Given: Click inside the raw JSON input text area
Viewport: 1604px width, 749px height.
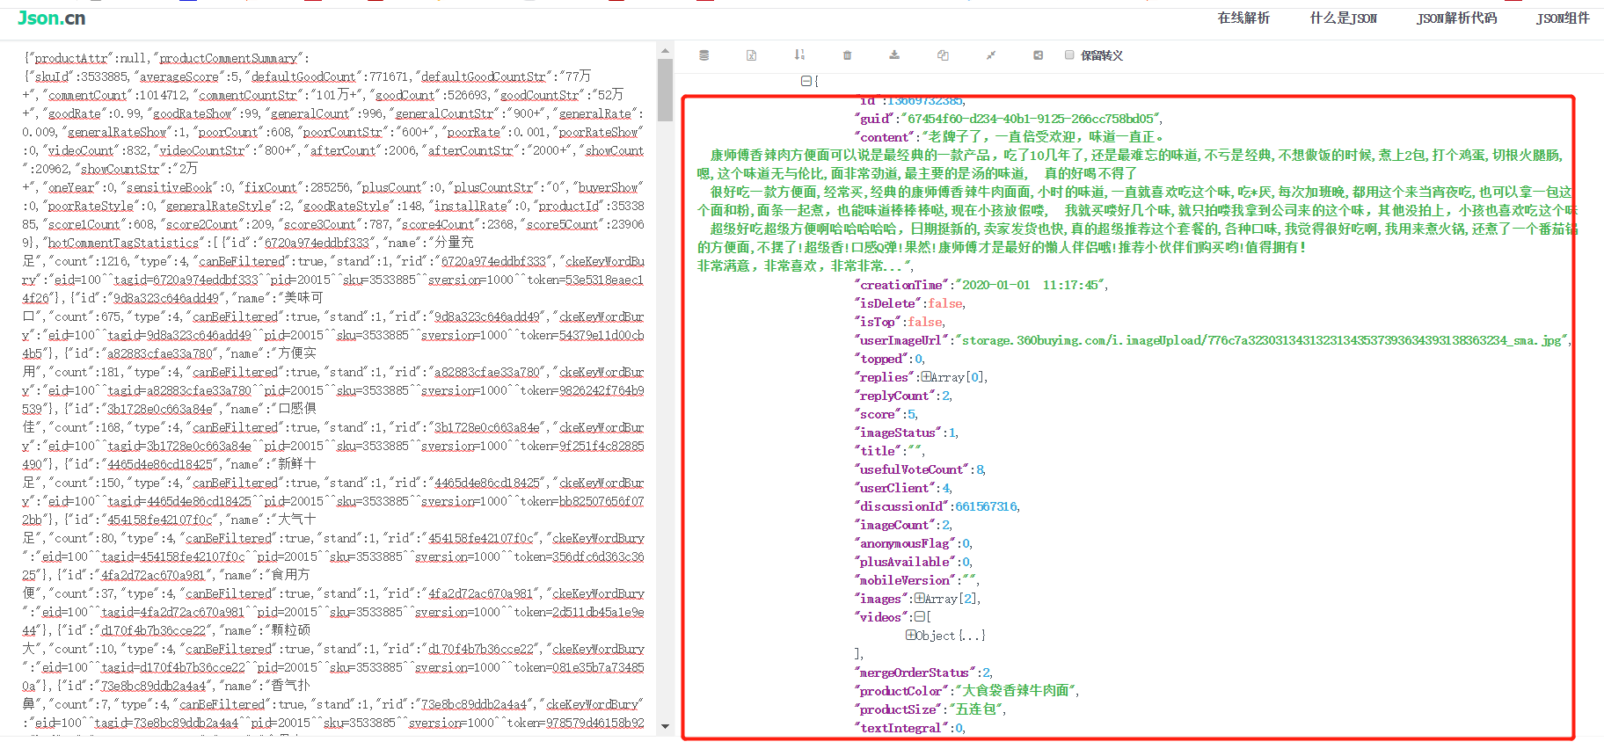Looking at the screenshot, I should point(334,389).
